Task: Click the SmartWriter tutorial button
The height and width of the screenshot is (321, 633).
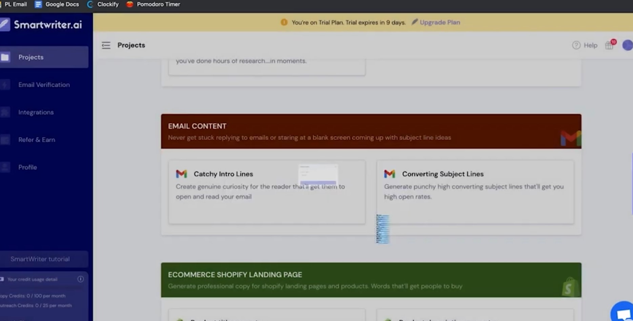Action: (x=44, y=259)
